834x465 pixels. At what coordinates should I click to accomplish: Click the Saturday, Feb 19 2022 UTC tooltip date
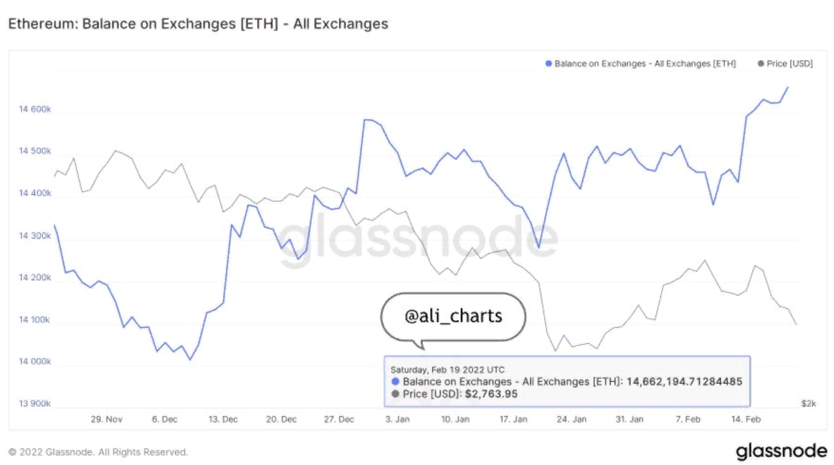[x=447, y=369]
